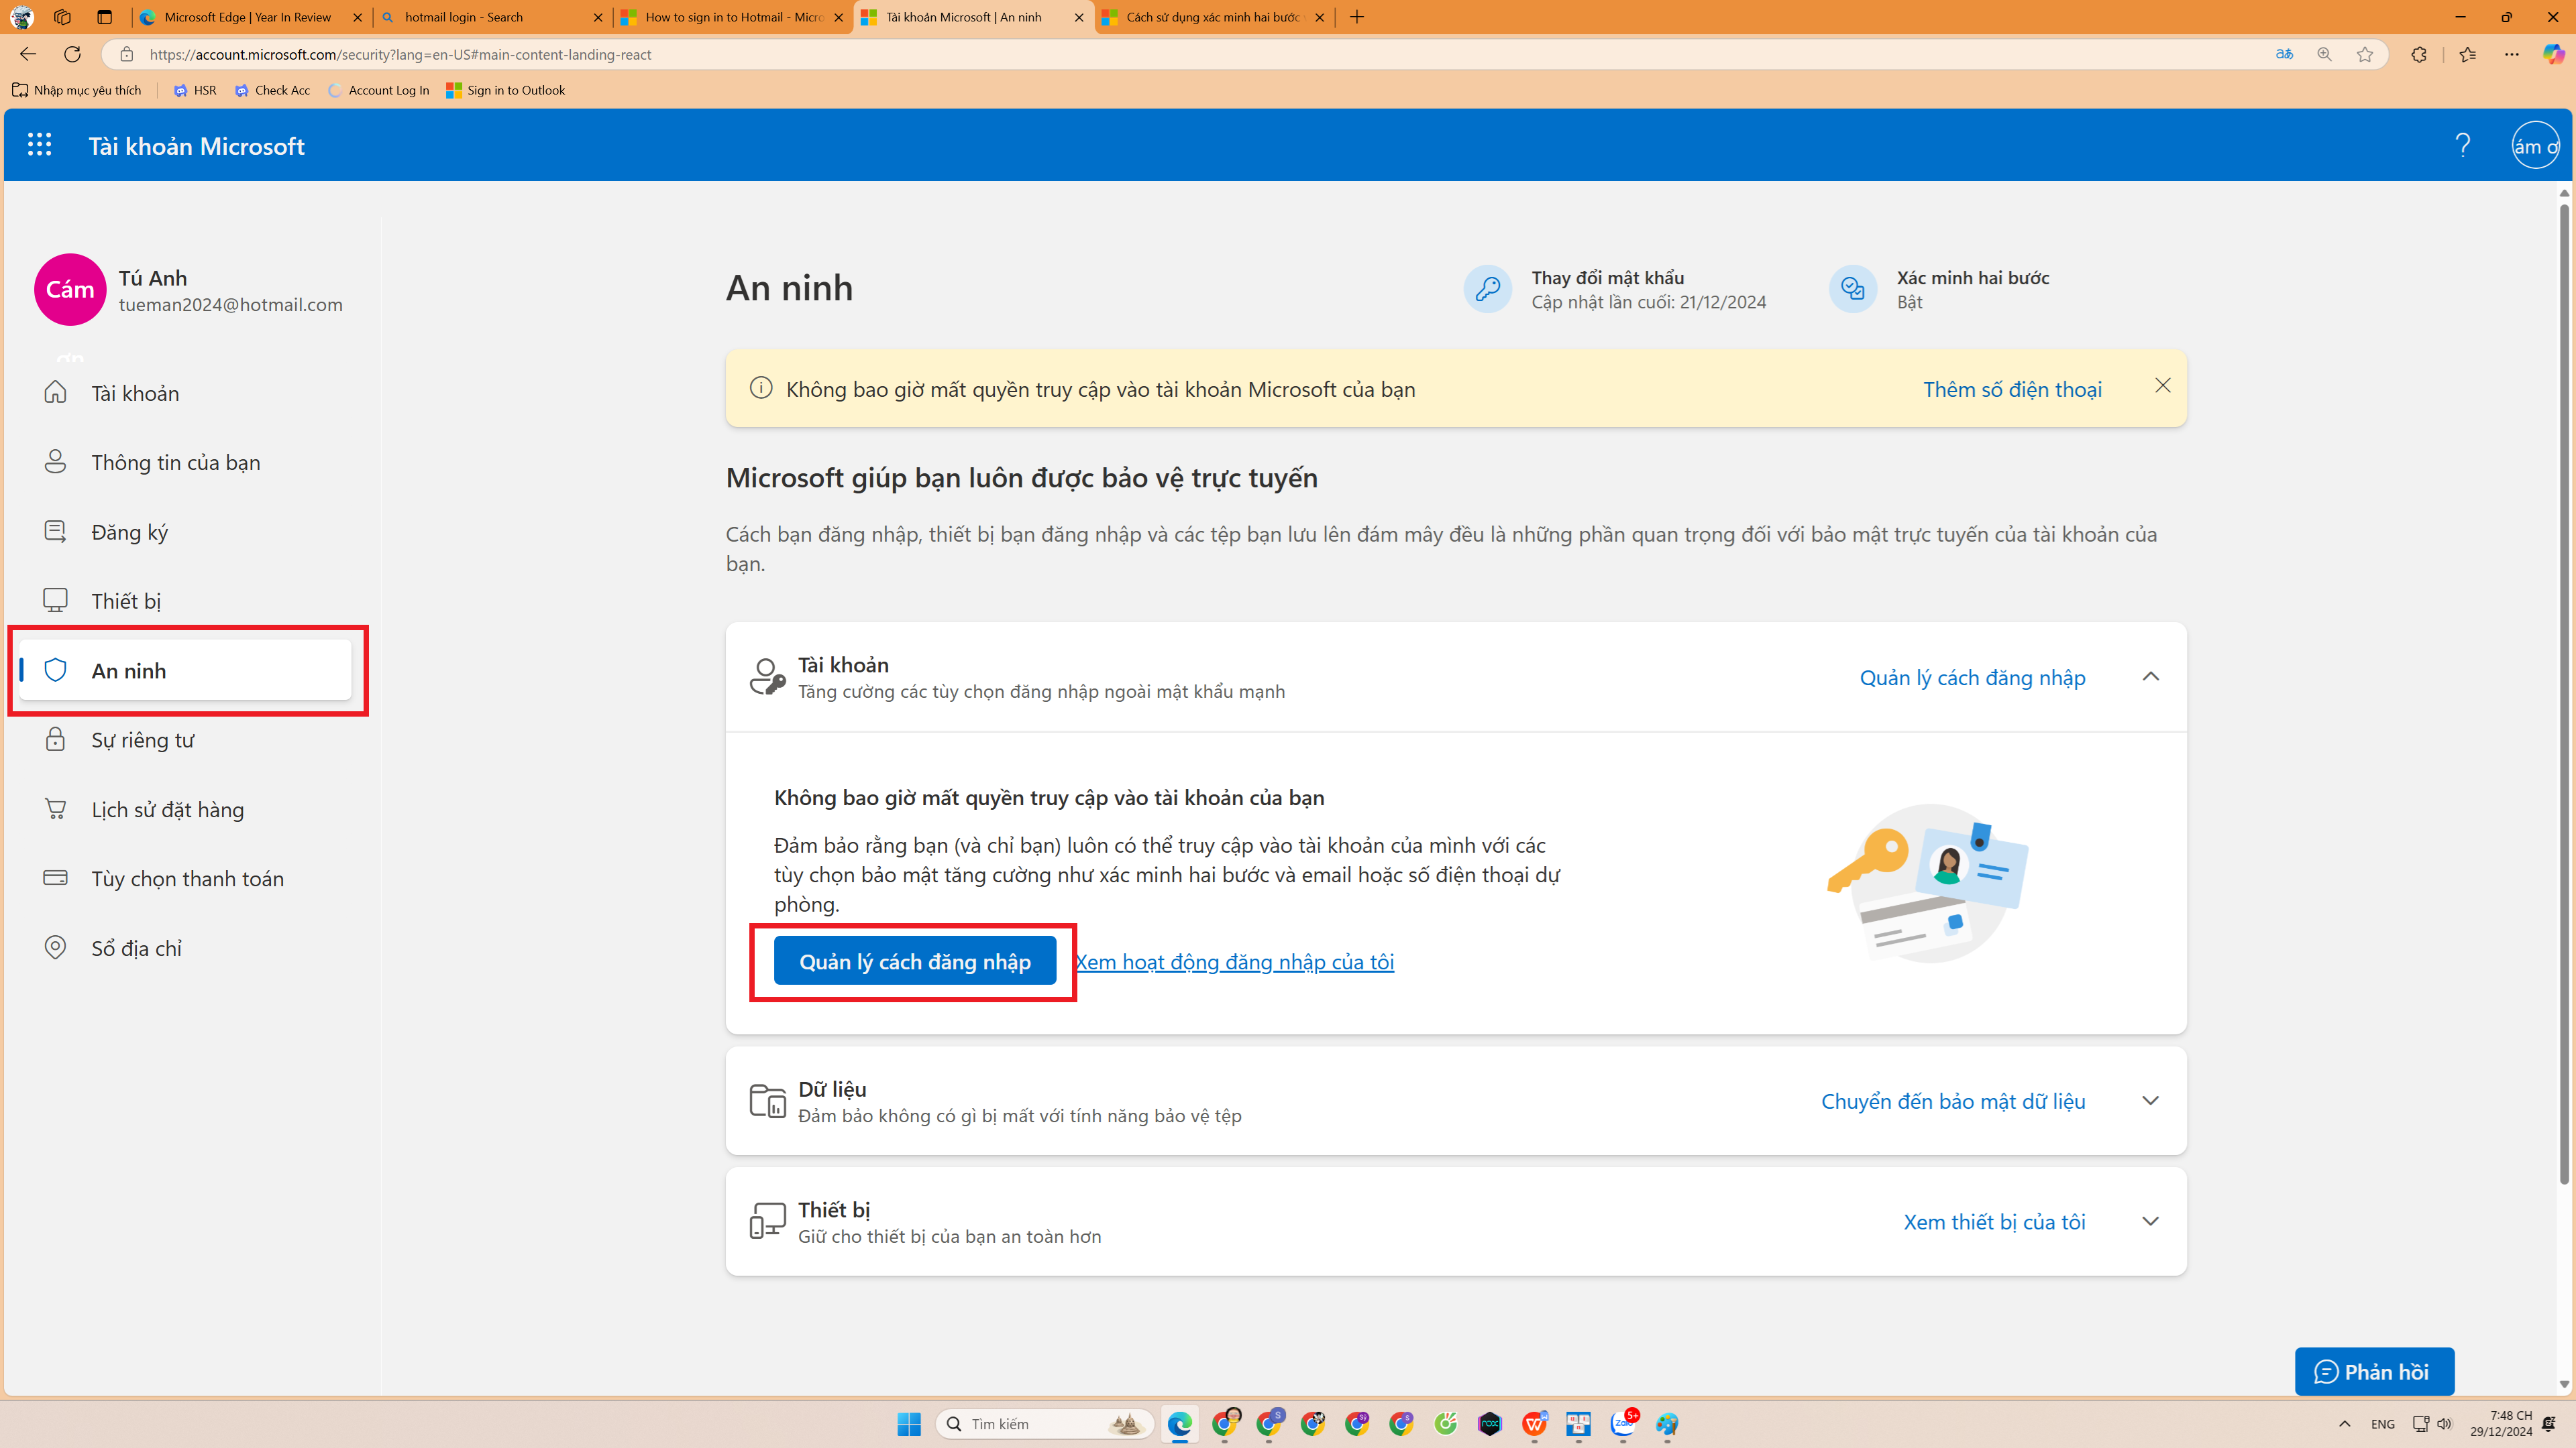Screen dimensions: 2576x1448
Task: Click the browser translate icon in address bar
Action: click(2284, 54)
